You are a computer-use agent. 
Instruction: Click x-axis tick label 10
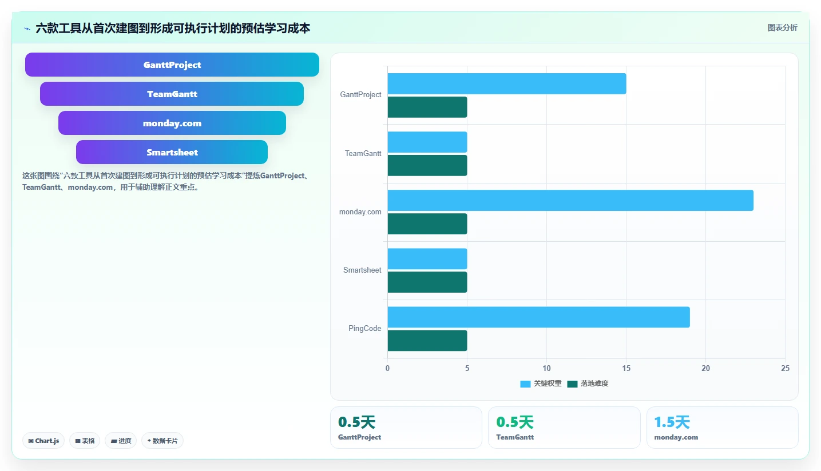546,368
